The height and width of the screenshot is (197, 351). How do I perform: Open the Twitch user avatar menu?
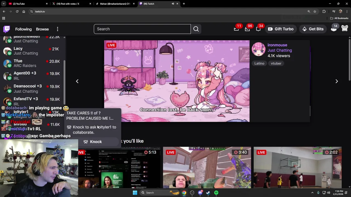click(x=345, y=29)
